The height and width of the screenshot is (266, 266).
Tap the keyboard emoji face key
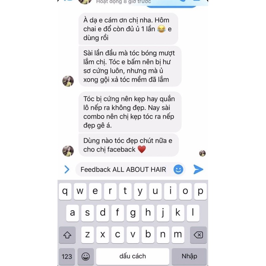(x=86, y=256)
